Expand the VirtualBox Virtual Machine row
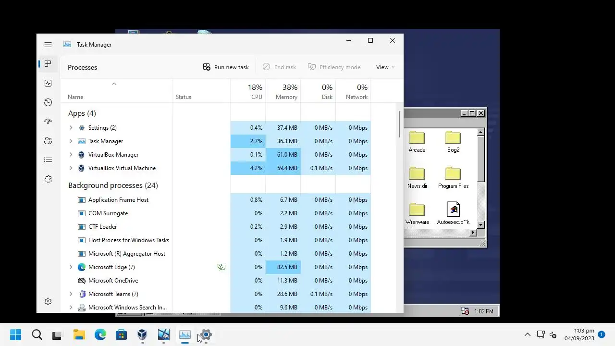The width and height of the screenshot is (615, 346). point(71,168)
